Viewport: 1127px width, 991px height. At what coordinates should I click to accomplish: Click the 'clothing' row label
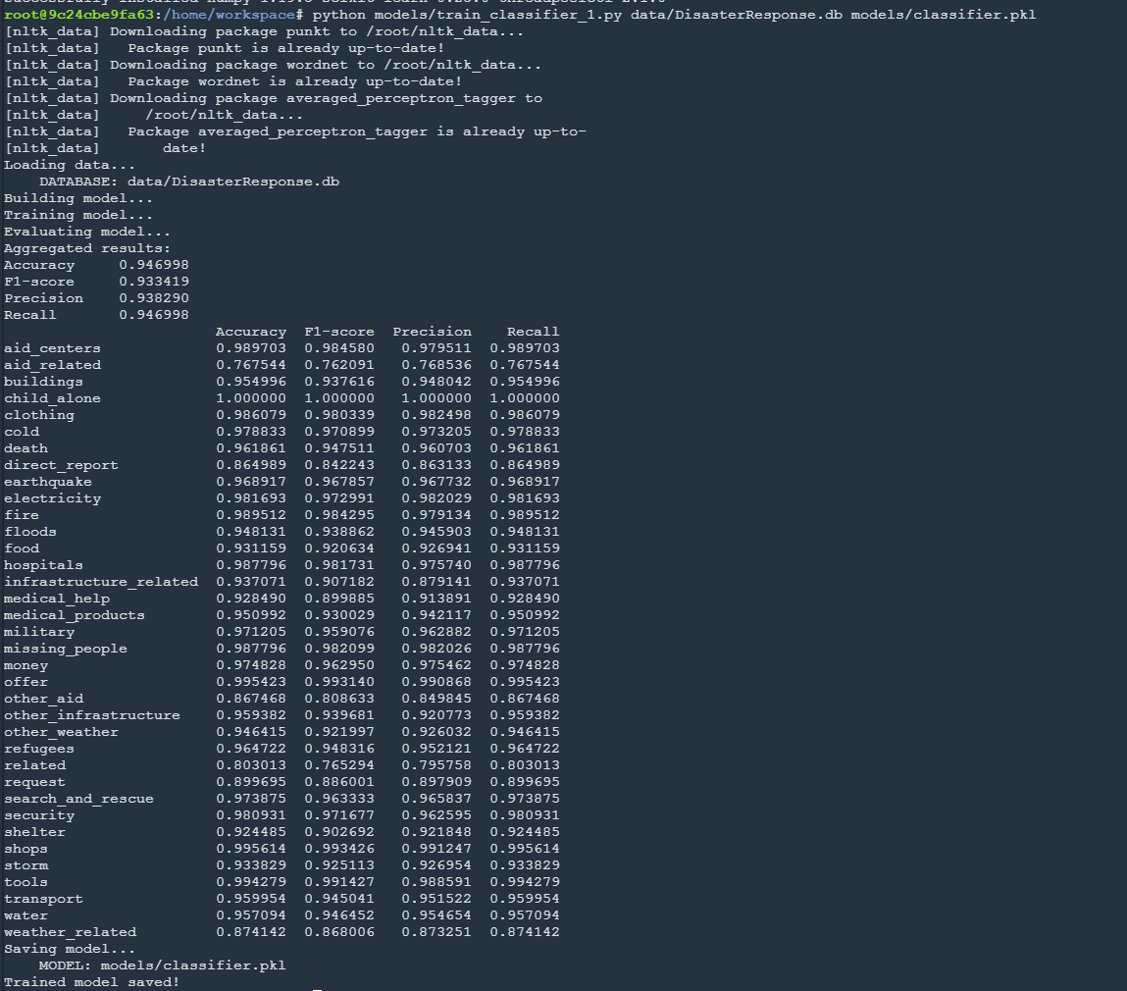(x=39, y=415)
